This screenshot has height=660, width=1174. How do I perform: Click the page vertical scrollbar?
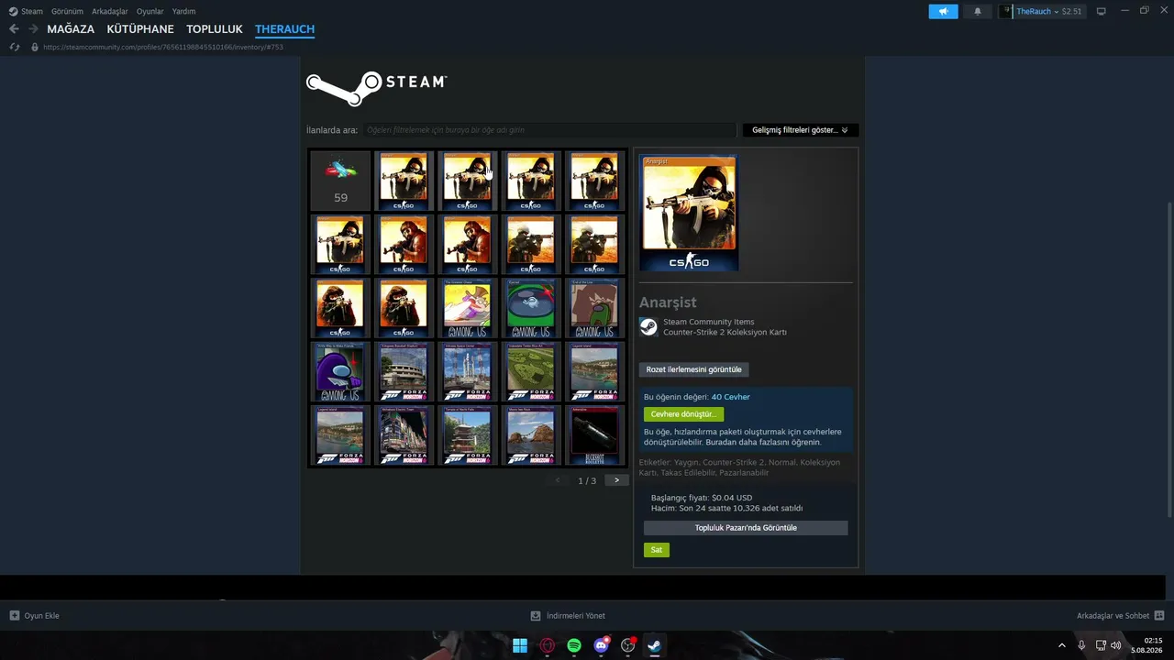pyautogui.click(x=1169, y=358)
